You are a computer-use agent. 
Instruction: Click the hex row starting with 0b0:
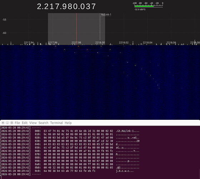tap(70, 168)
